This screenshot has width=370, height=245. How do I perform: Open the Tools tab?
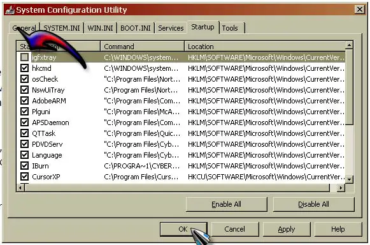[232, 28]
